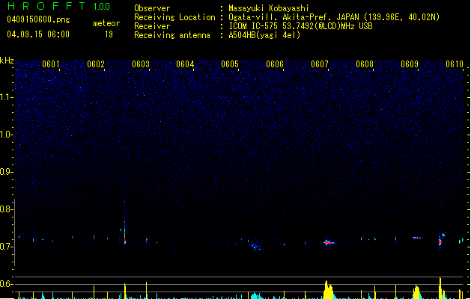Click the bright red echo just after 0607
This screenshot has width=471, height=299.
click(329, 242)
